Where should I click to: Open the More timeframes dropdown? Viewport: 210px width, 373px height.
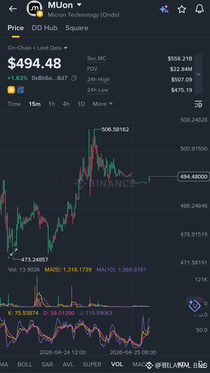click(103, 104)
